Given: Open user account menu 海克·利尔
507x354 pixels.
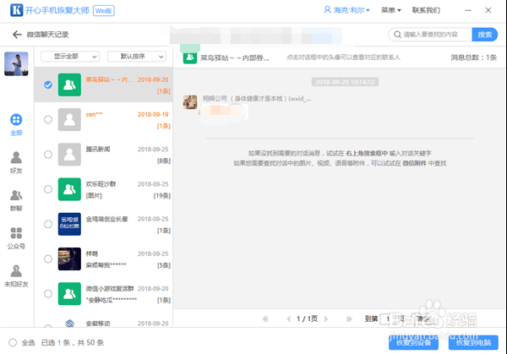Looking at the screenshot, I should pos(346,10).
